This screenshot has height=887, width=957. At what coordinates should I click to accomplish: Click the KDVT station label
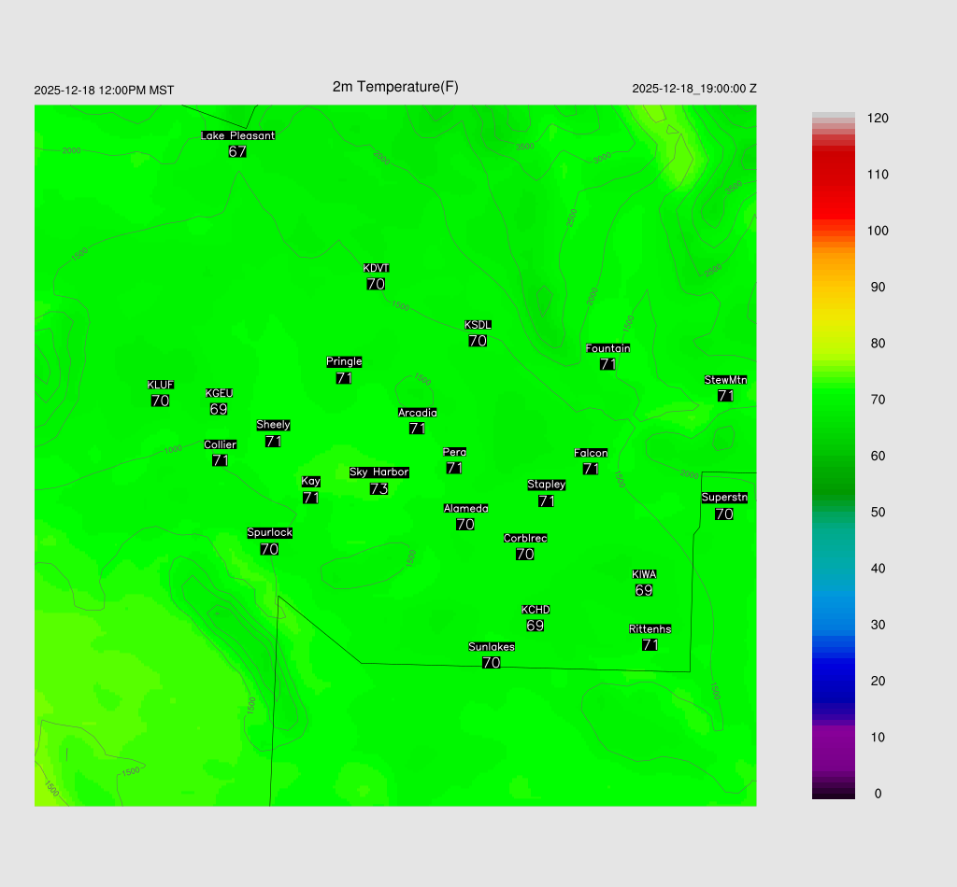coord(376,269)
